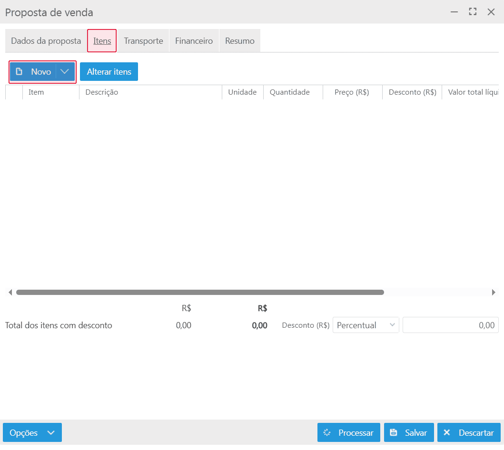This screenshot has height=450, width=504.
Task: Click the Processar spinner icon
Action: [327, 433]
